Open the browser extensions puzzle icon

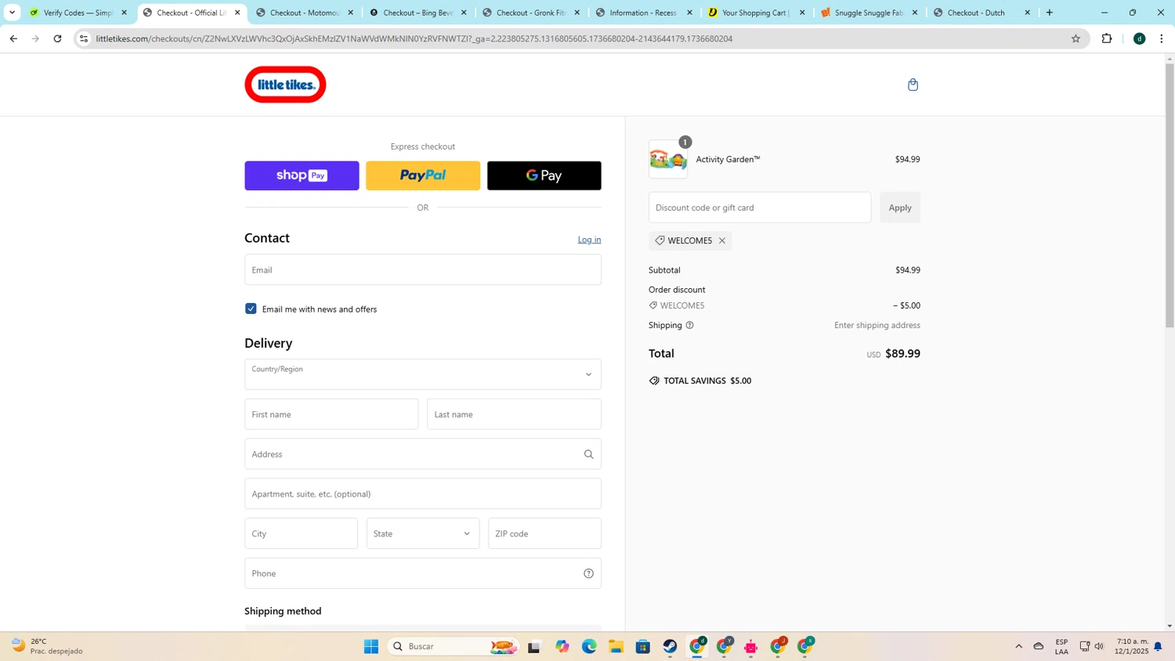click(1107, 38)
